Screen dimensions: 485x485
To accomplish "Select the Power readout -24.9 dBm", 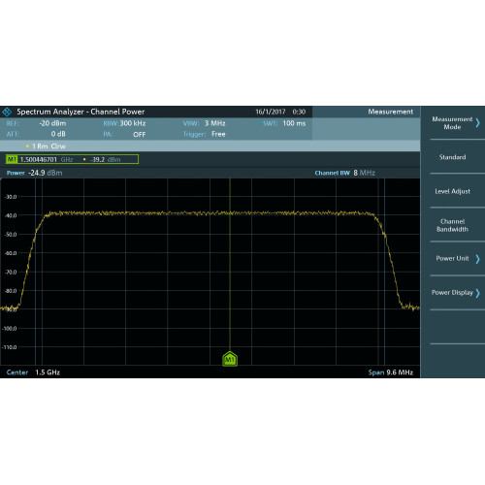I will (45, 173).
